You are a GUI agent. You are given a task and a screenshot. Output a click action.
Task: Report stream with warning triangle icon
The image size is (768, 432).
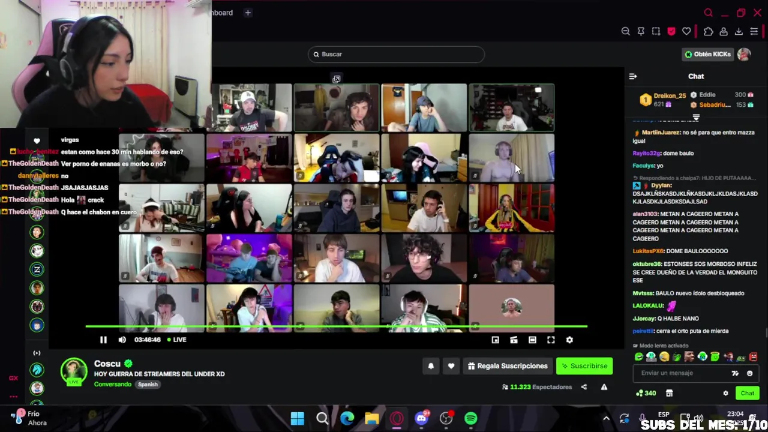tap(604, 387)
